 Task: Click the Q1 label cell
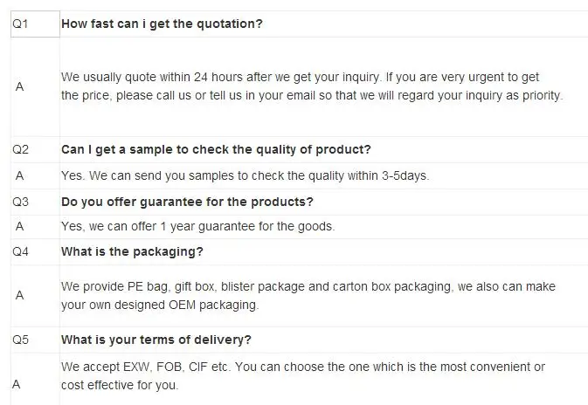coord(20,24)
